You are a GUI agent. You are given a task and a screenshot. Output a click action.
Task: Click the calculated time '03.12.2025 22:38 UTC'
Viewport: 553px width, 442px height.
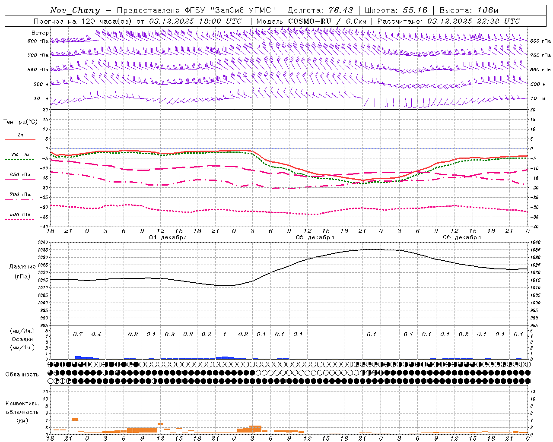pos(474,21)
